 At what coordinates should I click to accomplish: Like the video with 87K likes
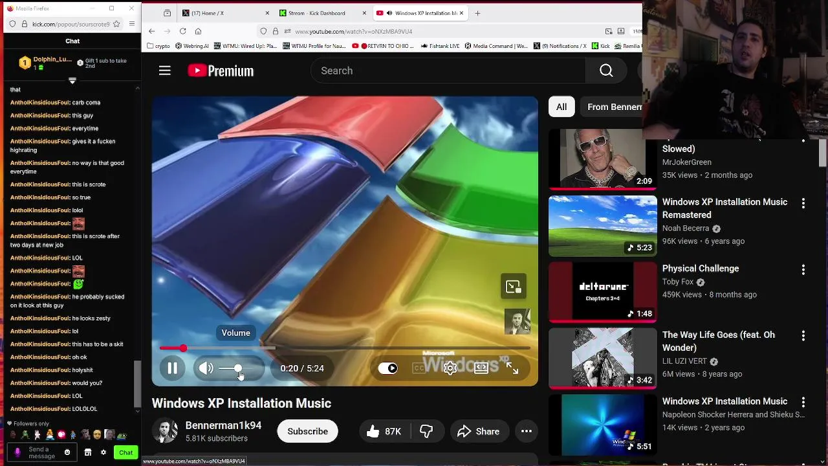[384, 432]
